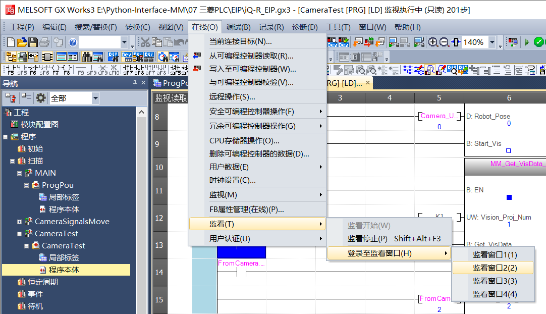Viewport: 546px width, 314px height.
Task: Select 监看窗口4(4) option
Action: (x=493, y=294)
